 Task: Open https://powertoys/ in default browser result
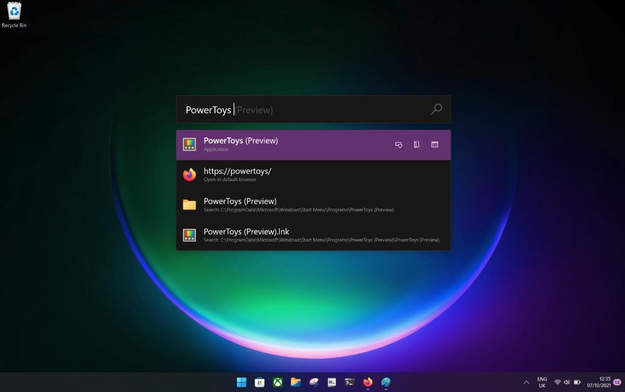tap(313, 175)
